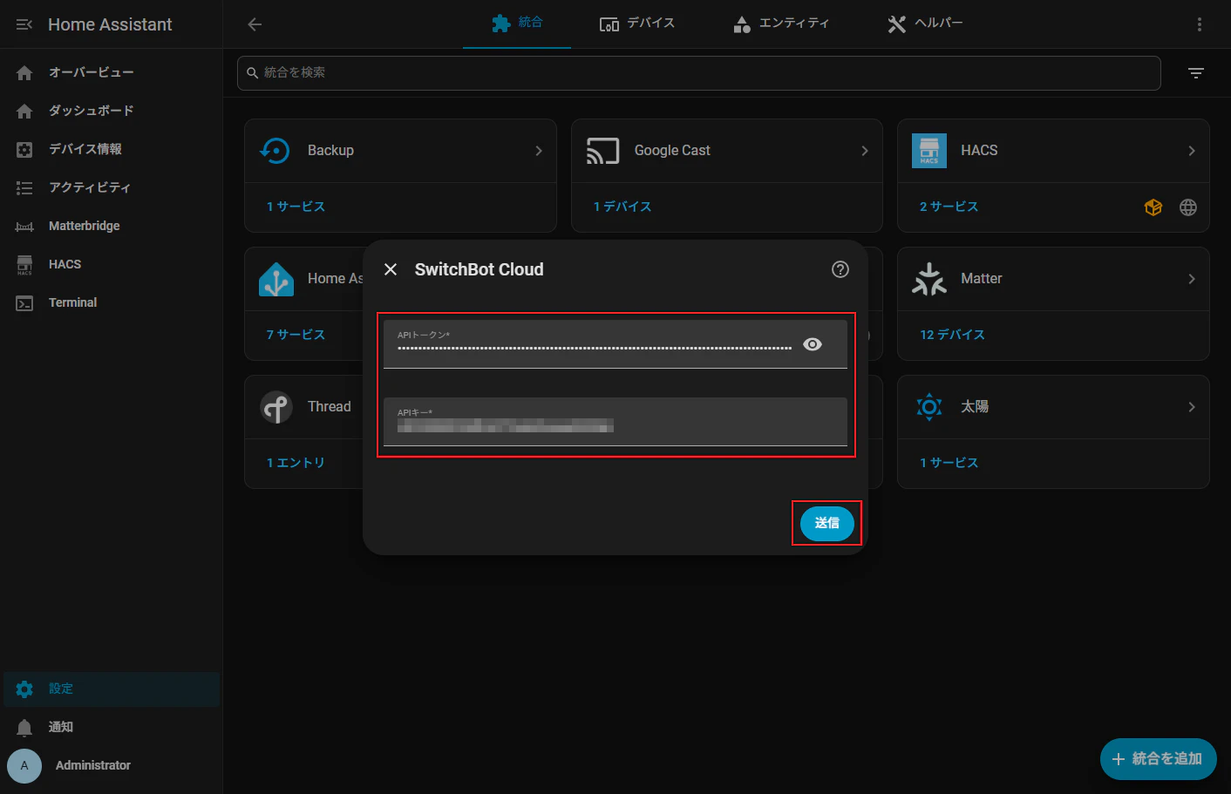Expand the Backup integration chevron
1231x794 pixels.
tap(539, 151)
